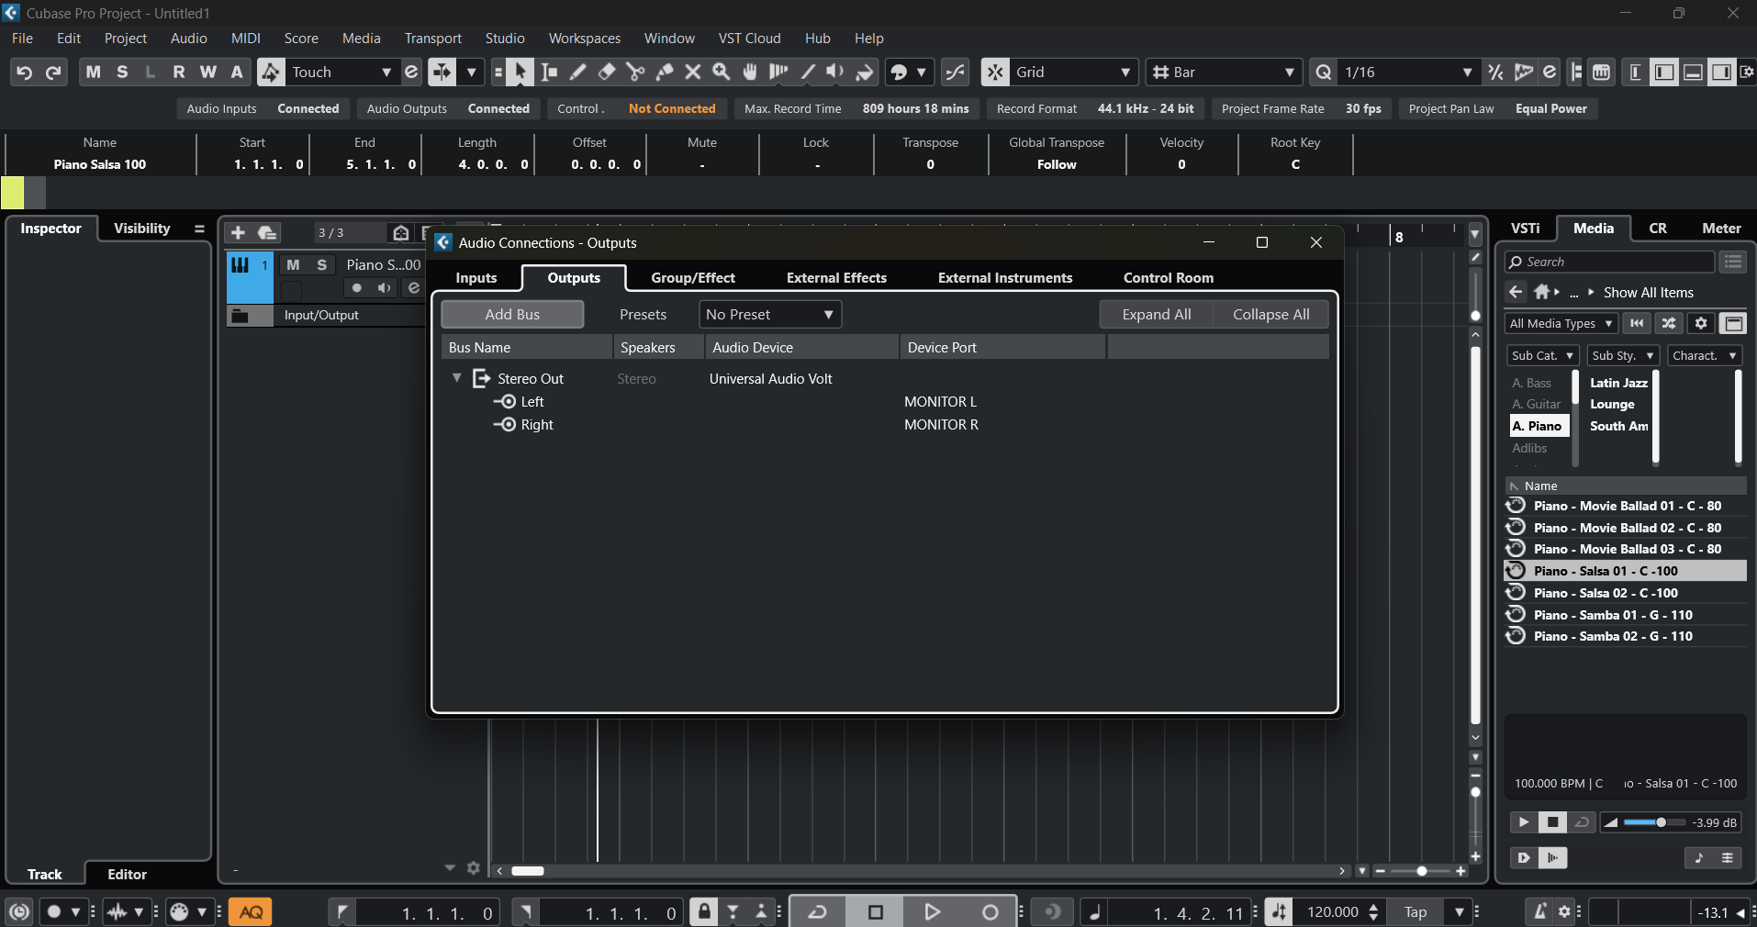Screen dimensions: 1757x927
Task: Select the Play speaker tool
Action: tap(835, 73)
